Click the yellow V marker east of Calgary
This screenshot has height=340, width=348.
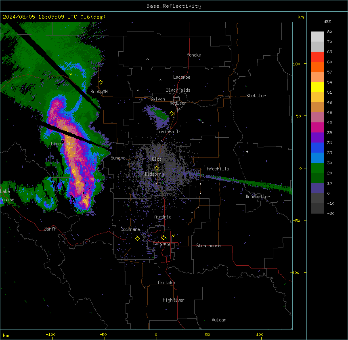(173, 236)
